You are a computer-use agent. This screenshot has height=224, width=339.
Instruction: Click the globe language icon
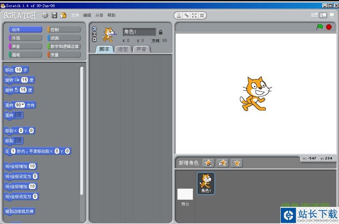[x=45, y=15]
